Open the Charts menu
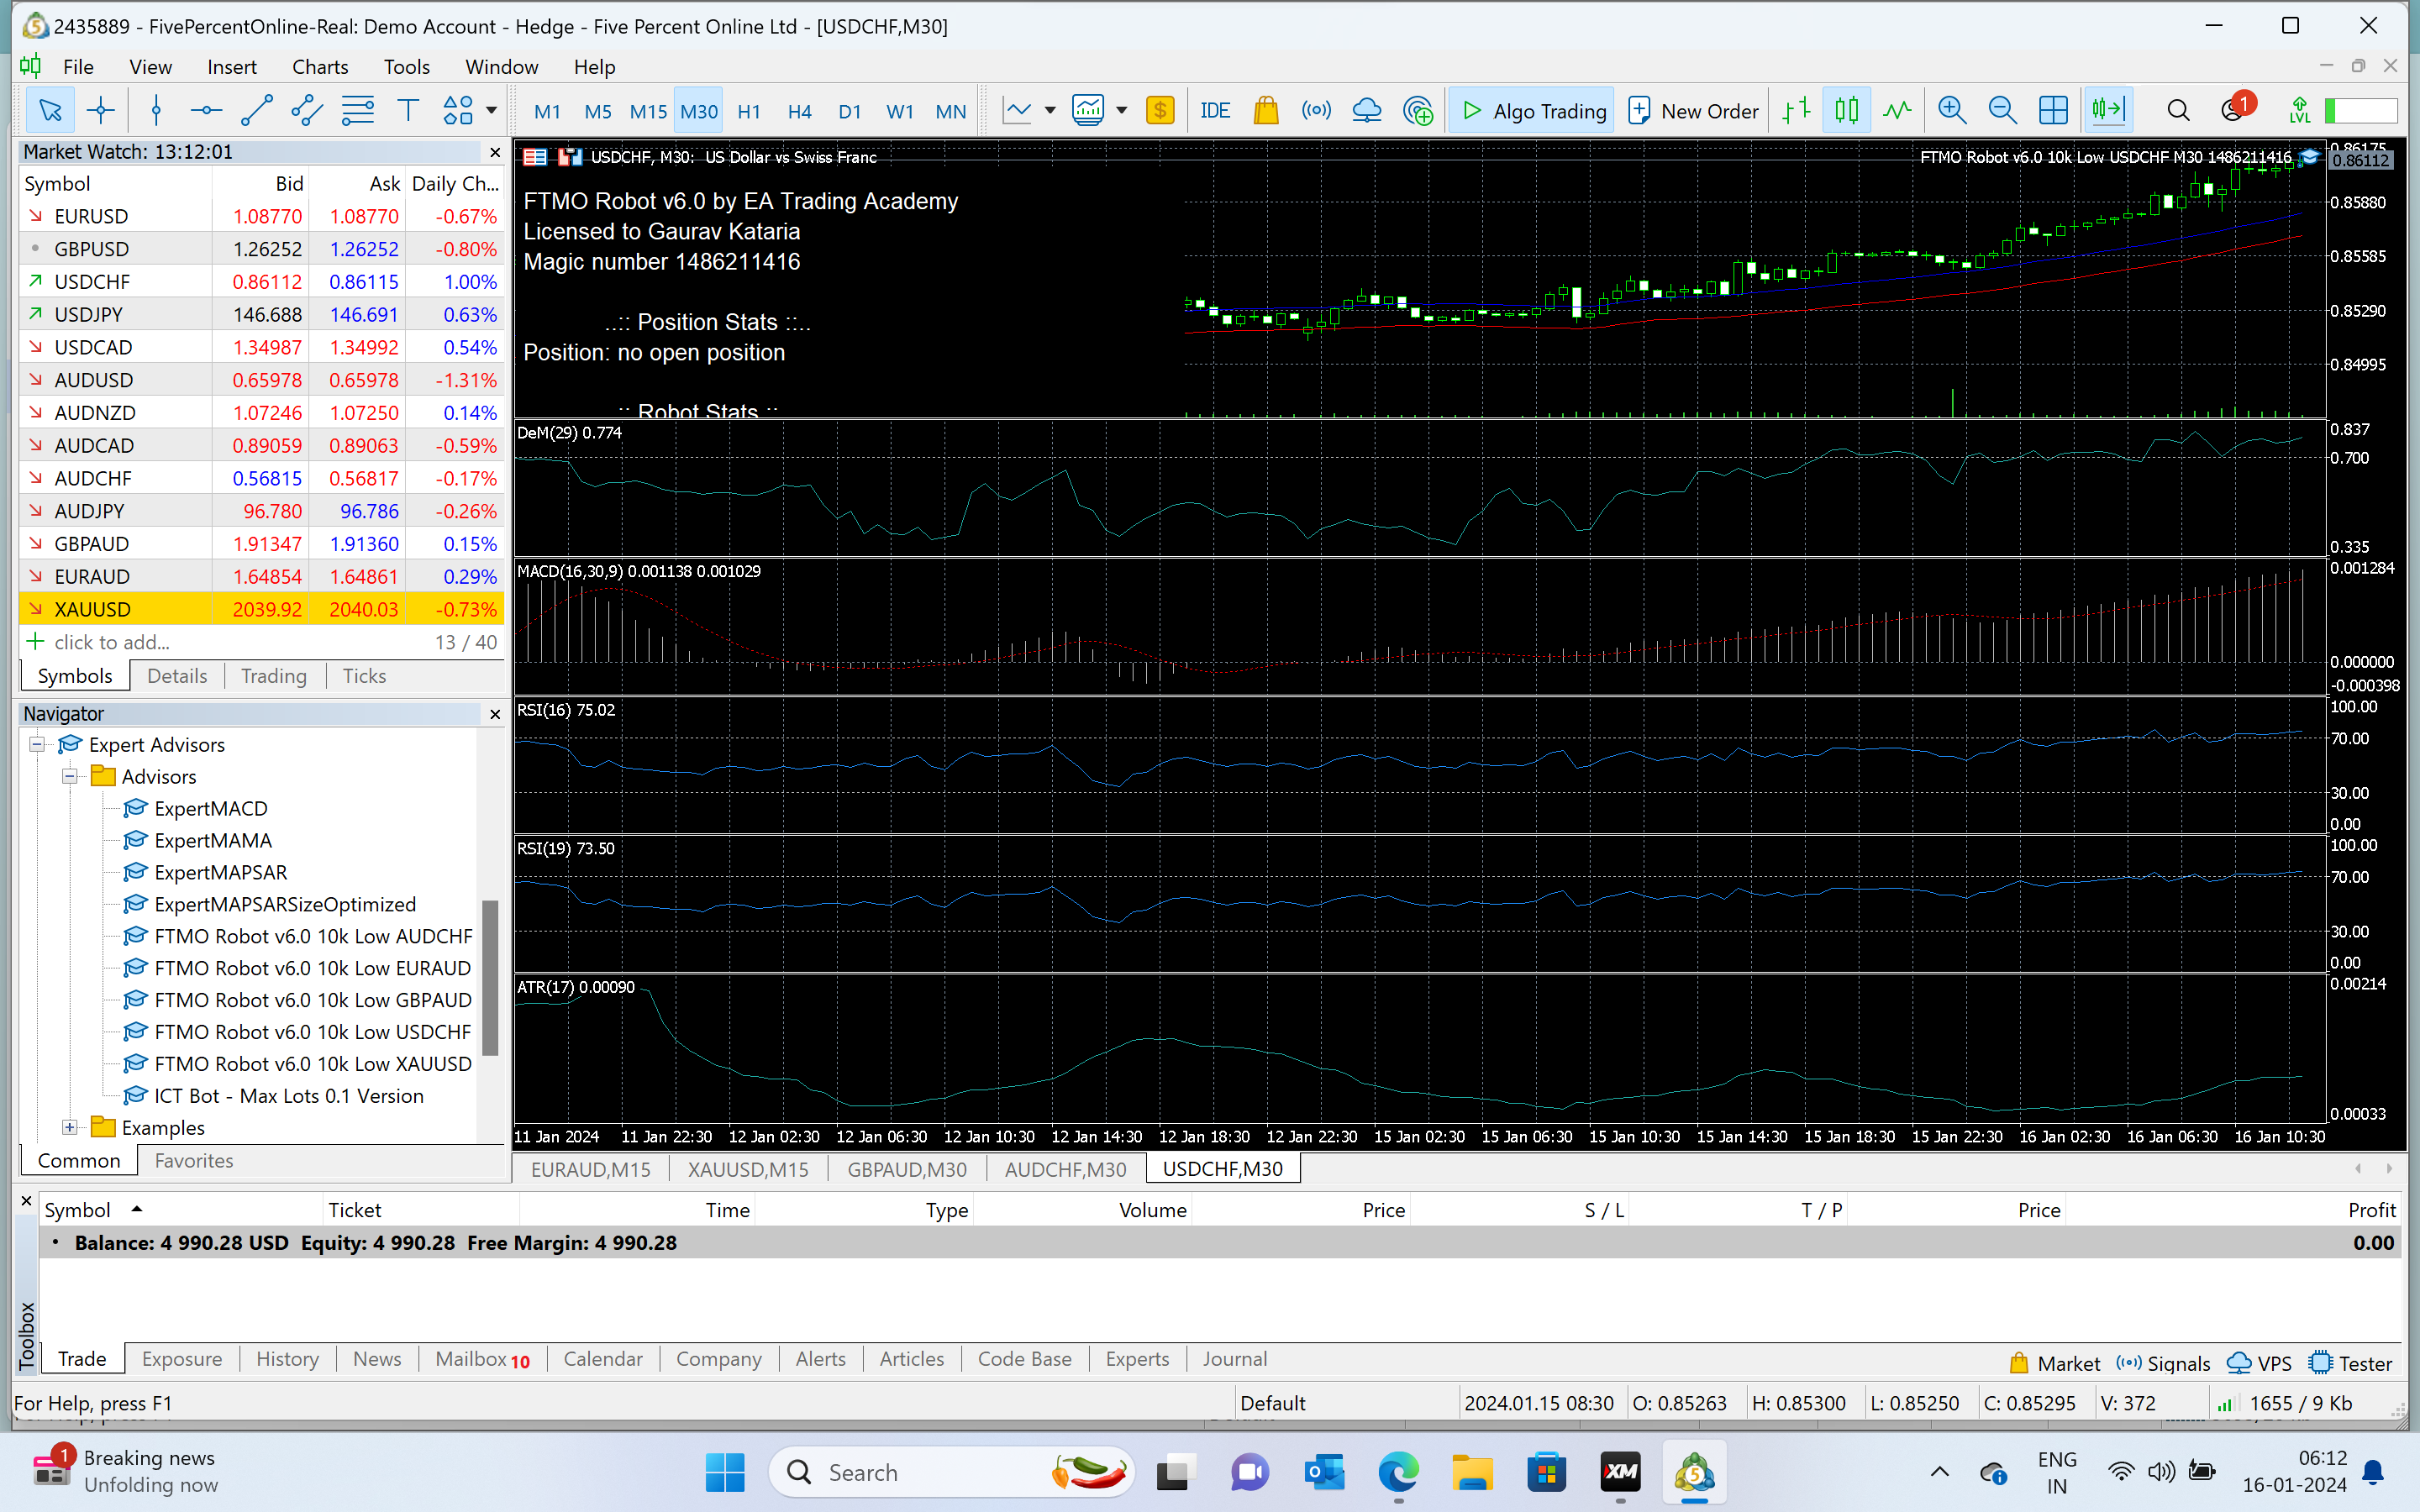This screenshot has width=2420, height=1512. [320, 67]
